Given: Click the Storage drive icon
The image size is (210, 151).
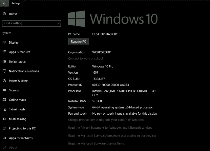Looking at the screenshot, I should (x=4, y=90).
